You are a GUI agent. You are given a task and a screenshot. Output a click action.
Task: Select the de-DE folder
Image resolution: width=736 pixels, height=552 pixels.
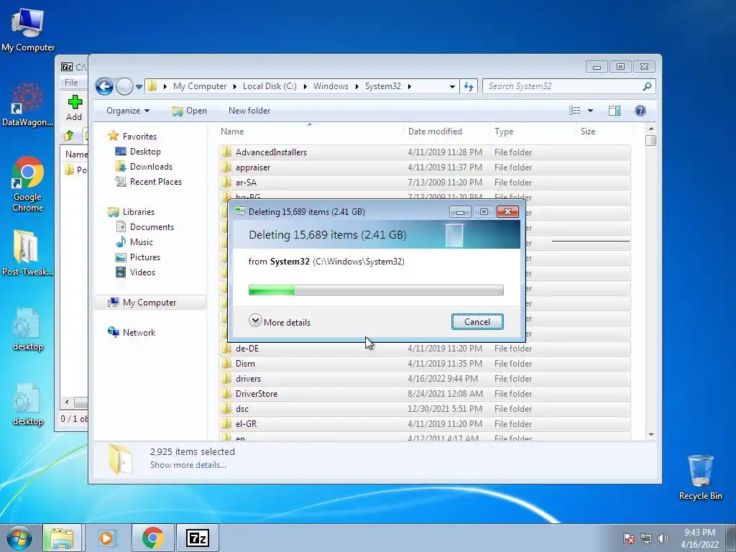[424, 349]
